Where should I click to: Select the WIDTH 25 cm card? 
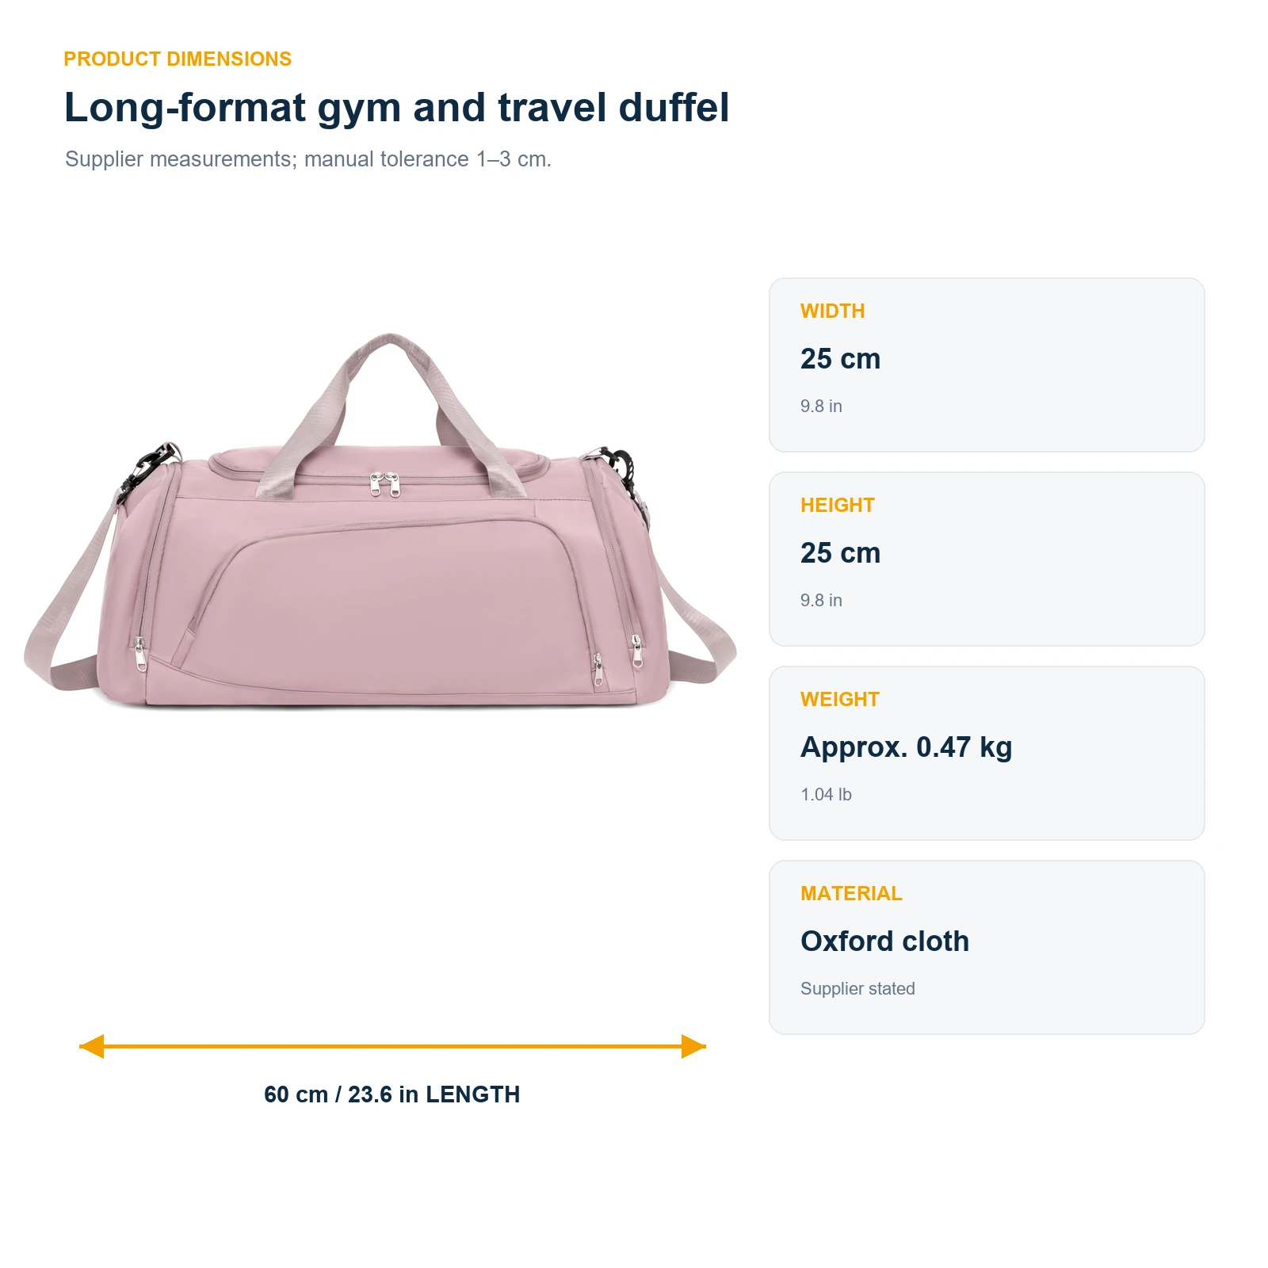click(987, 365)
